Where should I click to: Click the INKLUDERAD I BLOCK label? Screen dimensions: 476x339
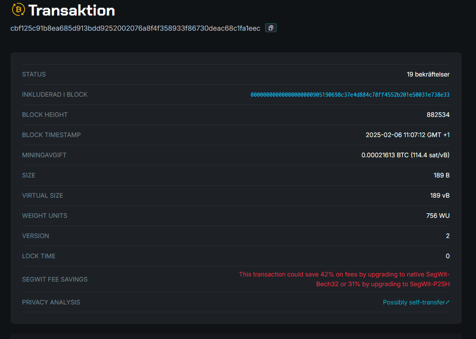(x=55, y=94)
